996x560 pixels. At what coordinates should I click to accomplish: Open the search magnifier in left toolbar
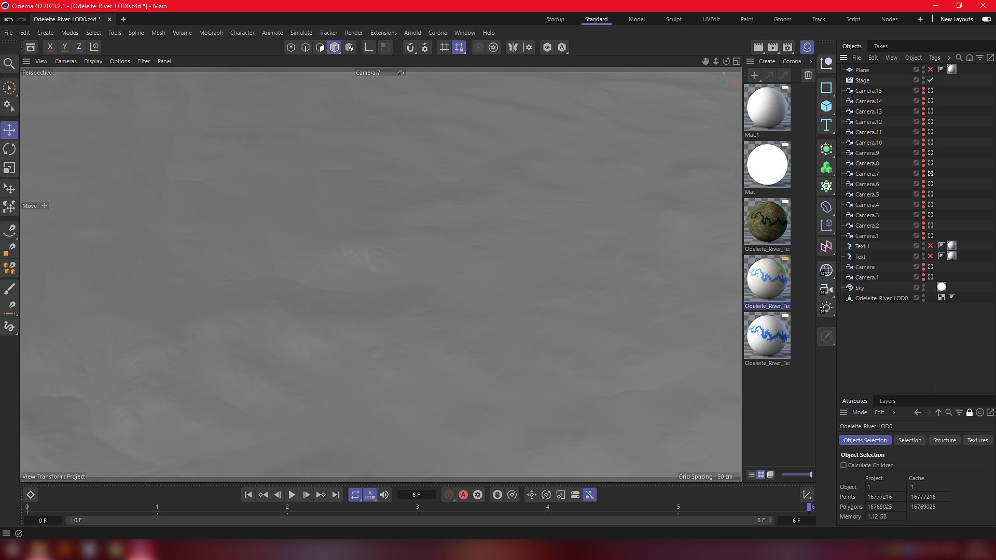pos(9,63)
